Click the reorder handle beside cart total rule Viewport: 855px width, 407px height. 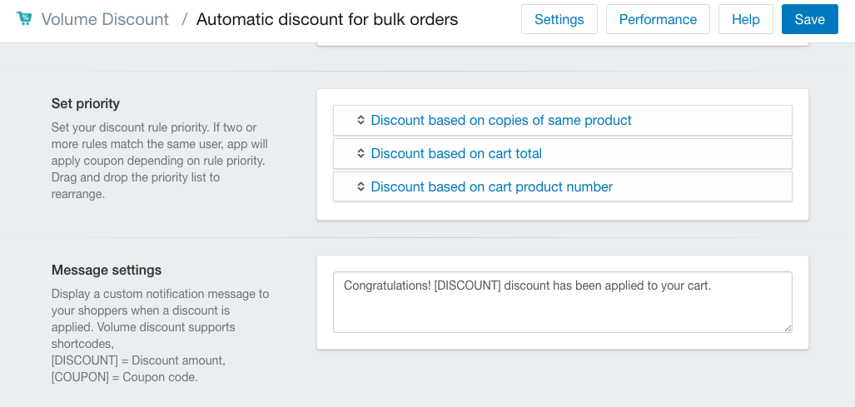click(360, 153)
